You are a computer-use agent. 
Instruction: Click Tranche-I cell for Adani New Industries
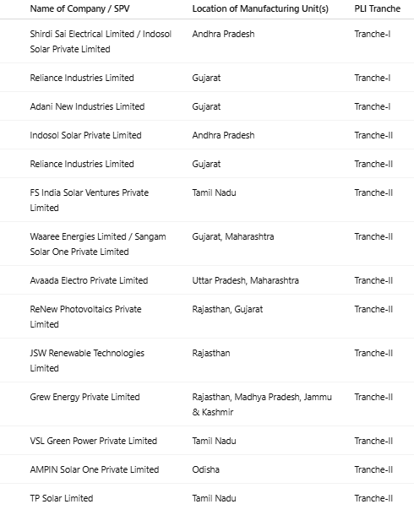tap(373, 106)
